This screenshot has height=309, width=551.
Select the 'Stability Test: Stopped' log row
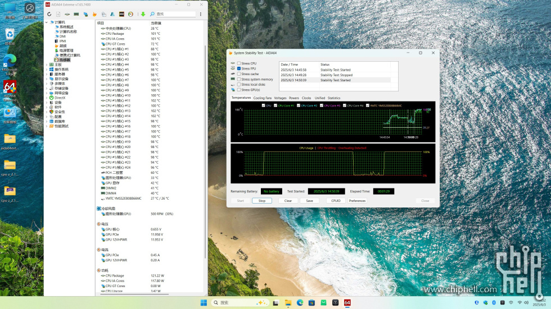point(335,75)
